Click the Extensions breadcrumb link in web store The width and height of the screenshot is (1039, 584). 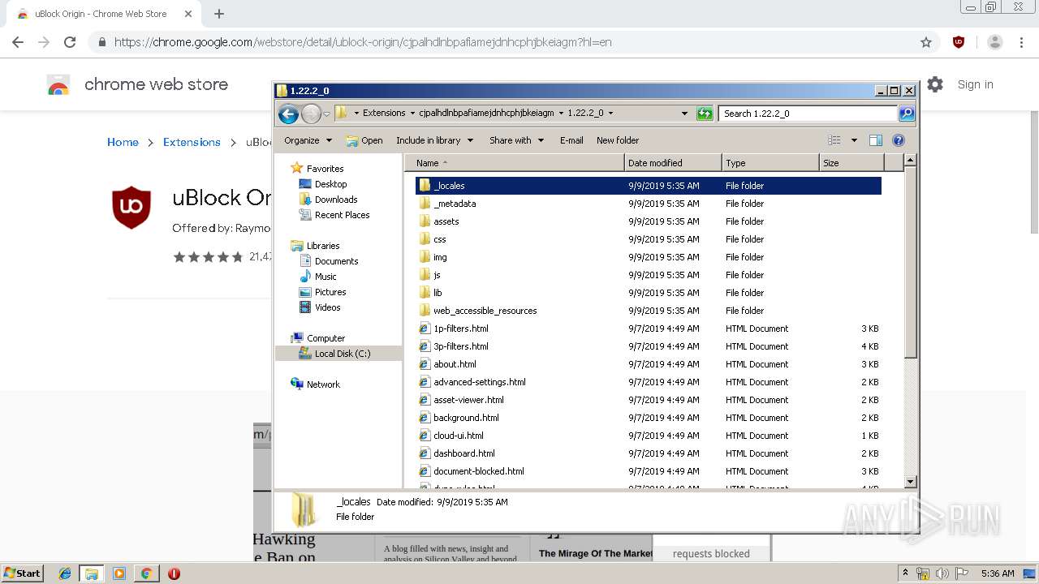[x=192, y=142]
